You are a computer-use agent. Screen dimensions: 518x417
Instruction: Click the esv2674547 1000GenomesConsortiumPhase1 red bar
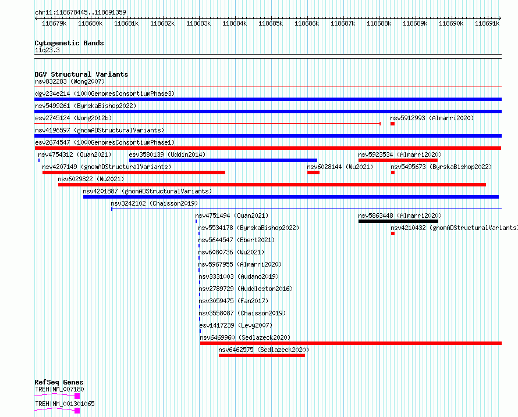[268, 148]
